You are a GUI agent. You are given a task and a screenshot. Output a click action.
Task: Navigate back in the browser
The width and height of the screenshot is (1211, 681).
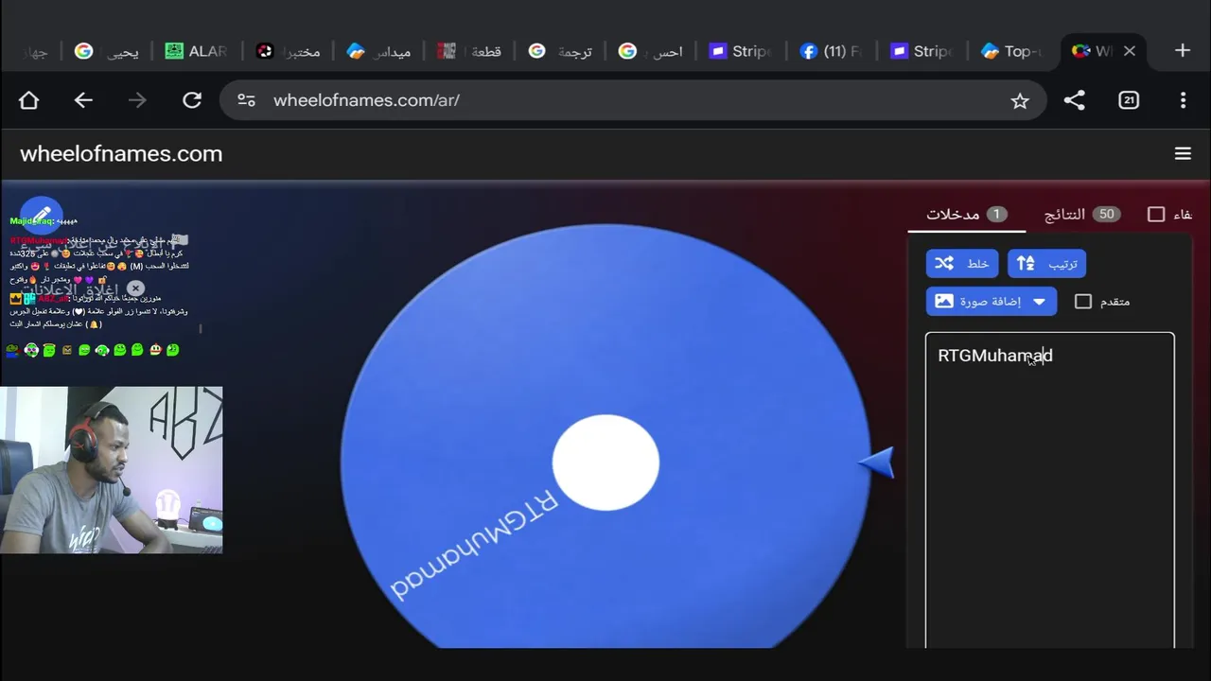pos(83,100)
